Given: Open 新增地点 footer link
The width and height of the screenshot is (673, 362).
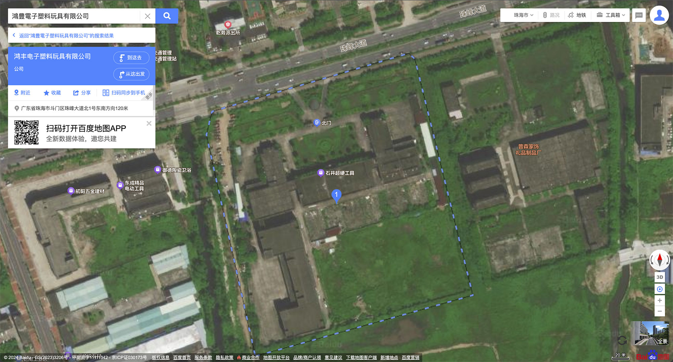Looking at the screenshot, I should point(389,357).
